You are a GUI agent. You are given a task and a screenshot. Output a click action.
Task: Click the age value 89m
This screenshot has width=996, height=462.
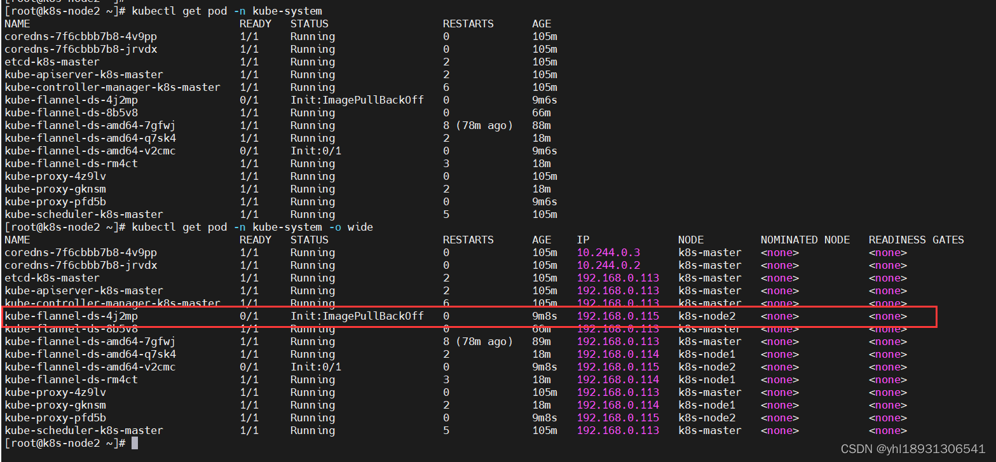coord(542,341)
